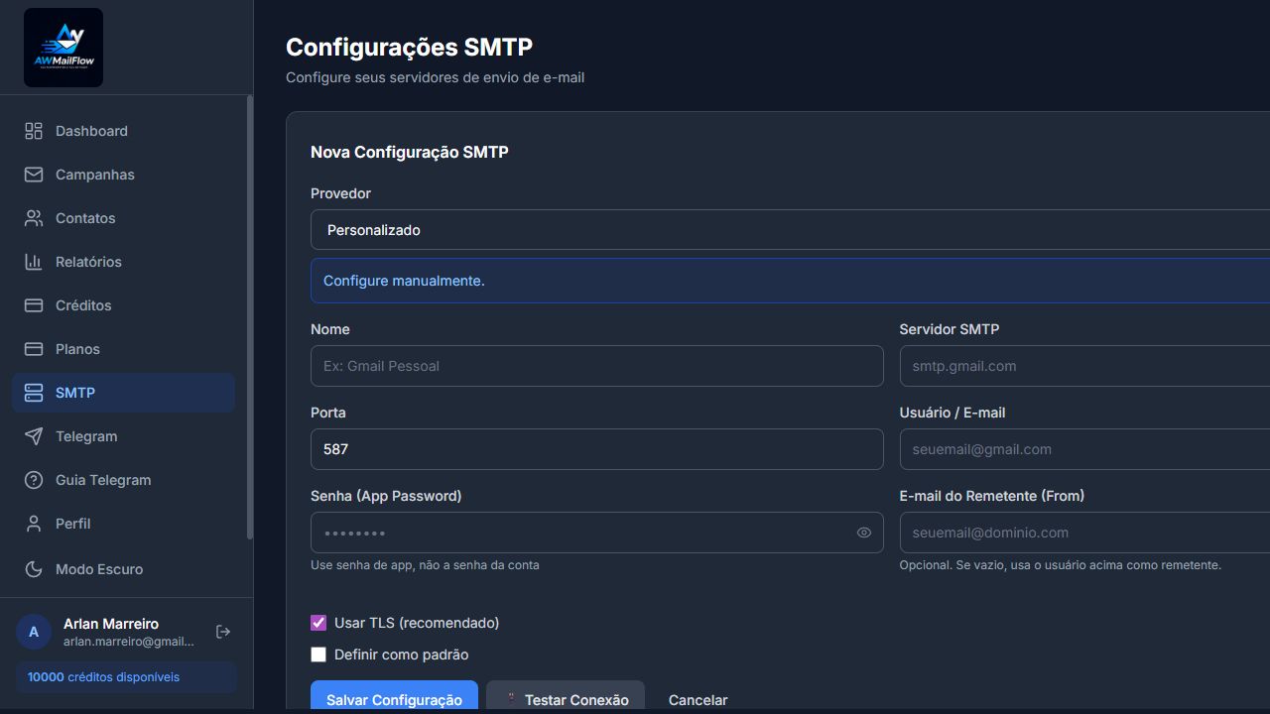Click the Cancelar button
Screen dimensions: 1270x714
[x=698, y=699]
